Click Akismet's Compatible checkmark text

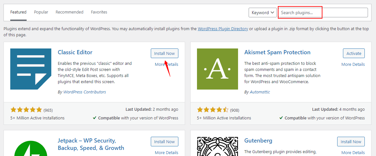[322, 118]
